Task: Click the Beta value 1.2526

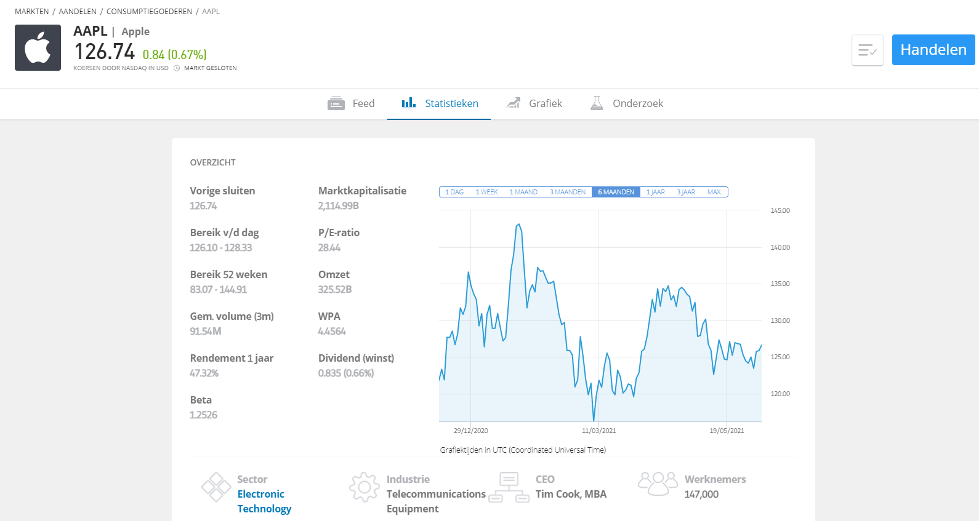Action: coord(204,415)
